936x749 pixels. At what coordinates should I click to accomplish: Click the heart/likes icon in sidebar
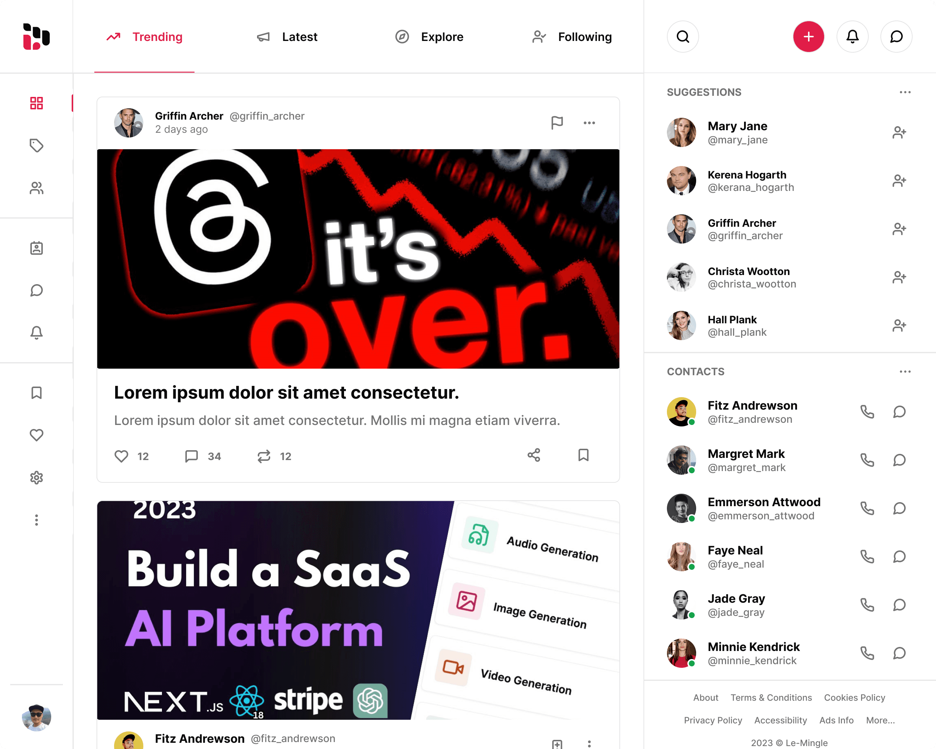[36, 436]
